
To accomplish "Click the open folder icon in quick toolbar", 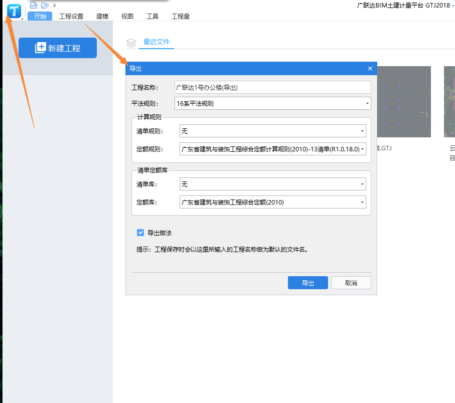I will pos(45,5).
